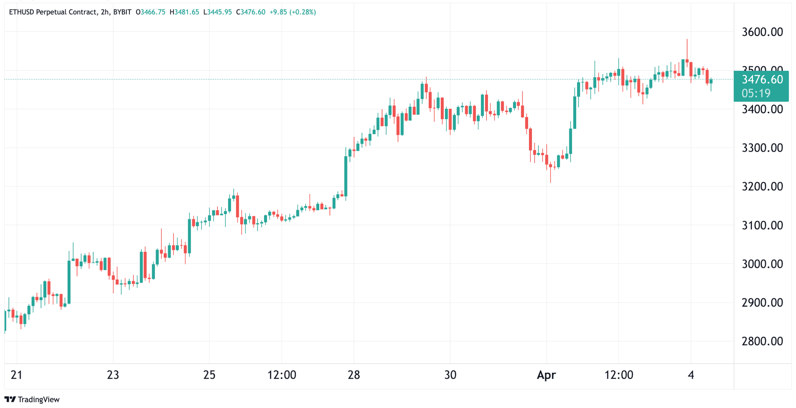Click the +9.85 (+0.28%) change text
Screen dimensions: 796x408
coord(293,12)
